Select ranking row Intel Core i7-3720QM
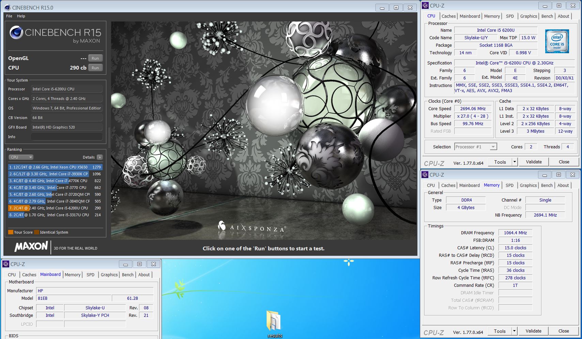Image resolution: width=582 pixels, height=339 pixels. tap(55, 194)
